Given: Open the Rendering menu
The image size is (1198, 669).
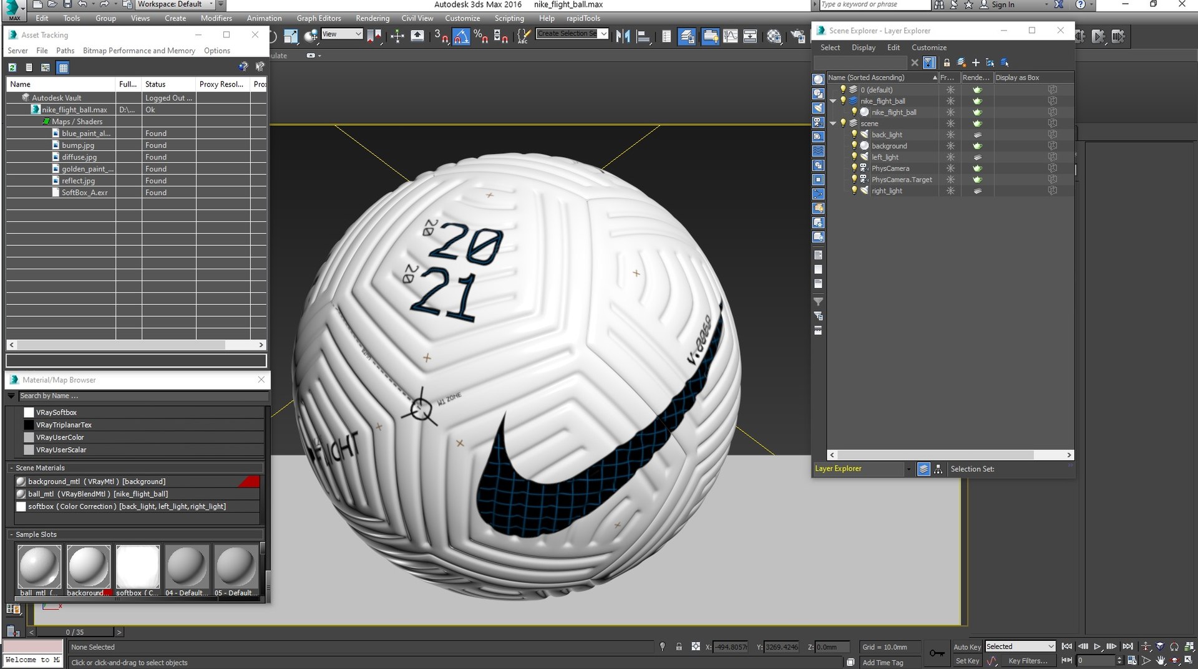Looking at the screenshot, I should [x=373, y=18].
